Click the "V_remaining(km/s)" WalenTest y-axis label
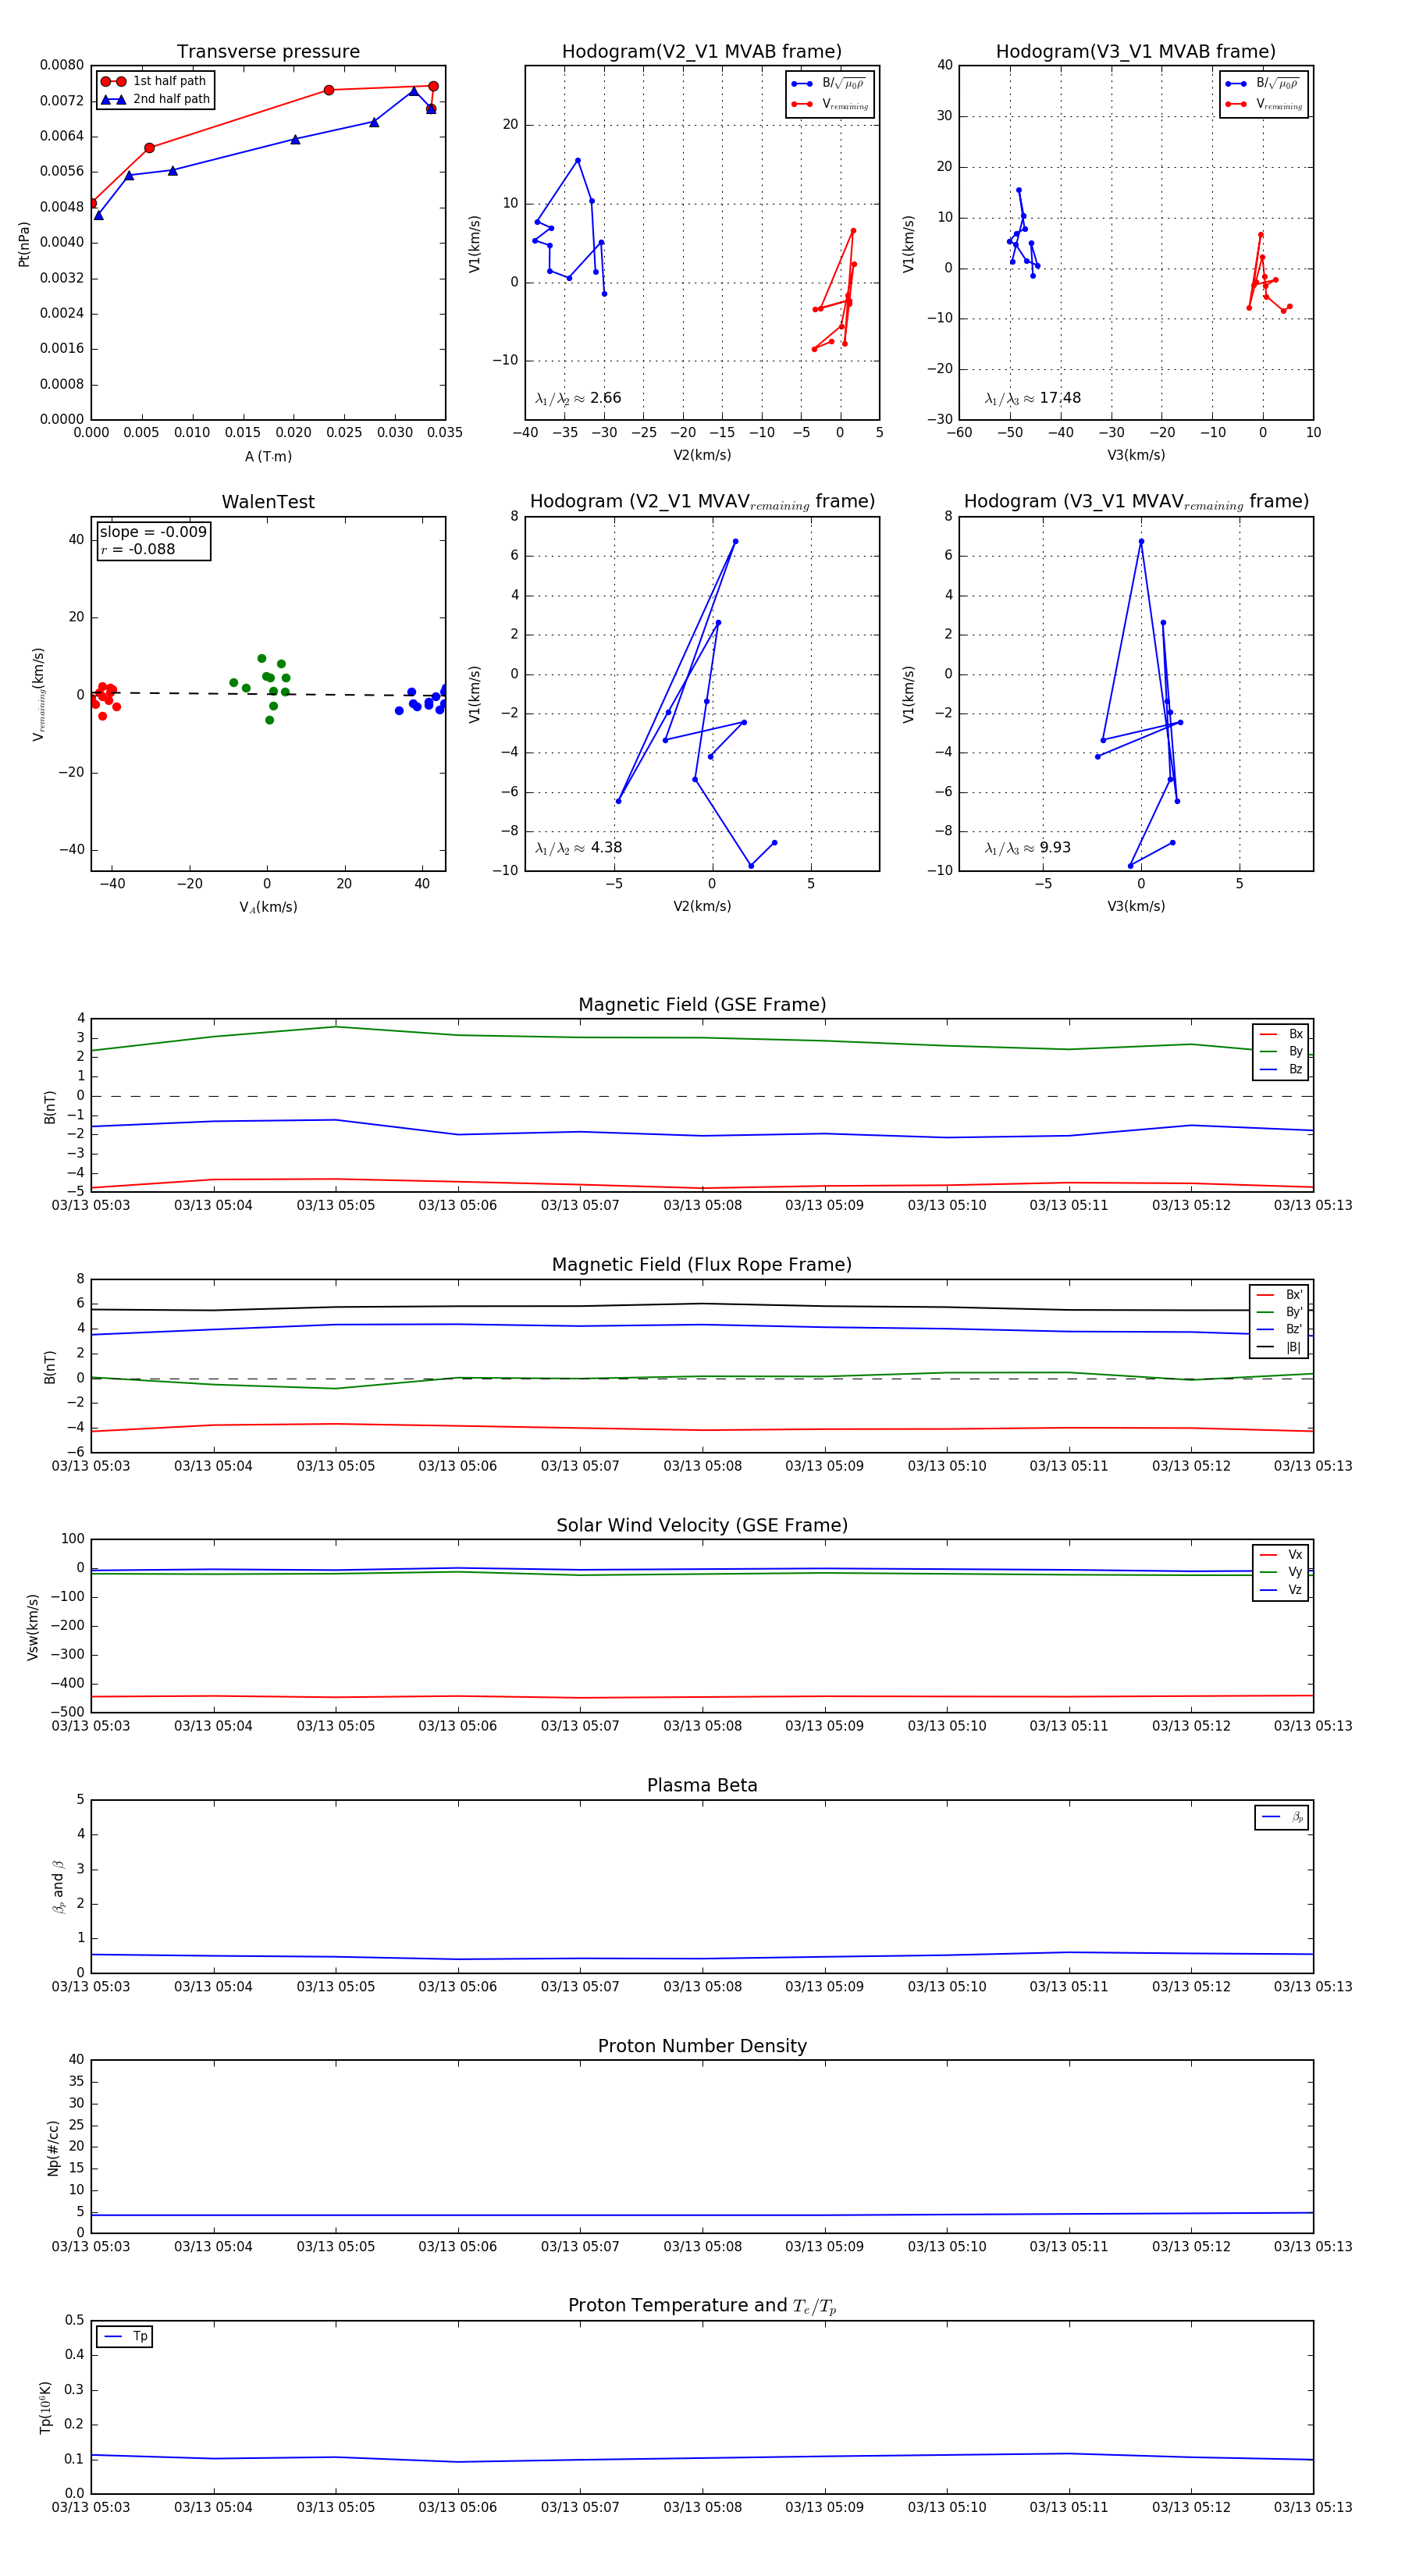This screenshot has height=2576, width=1405. [38, 694]
